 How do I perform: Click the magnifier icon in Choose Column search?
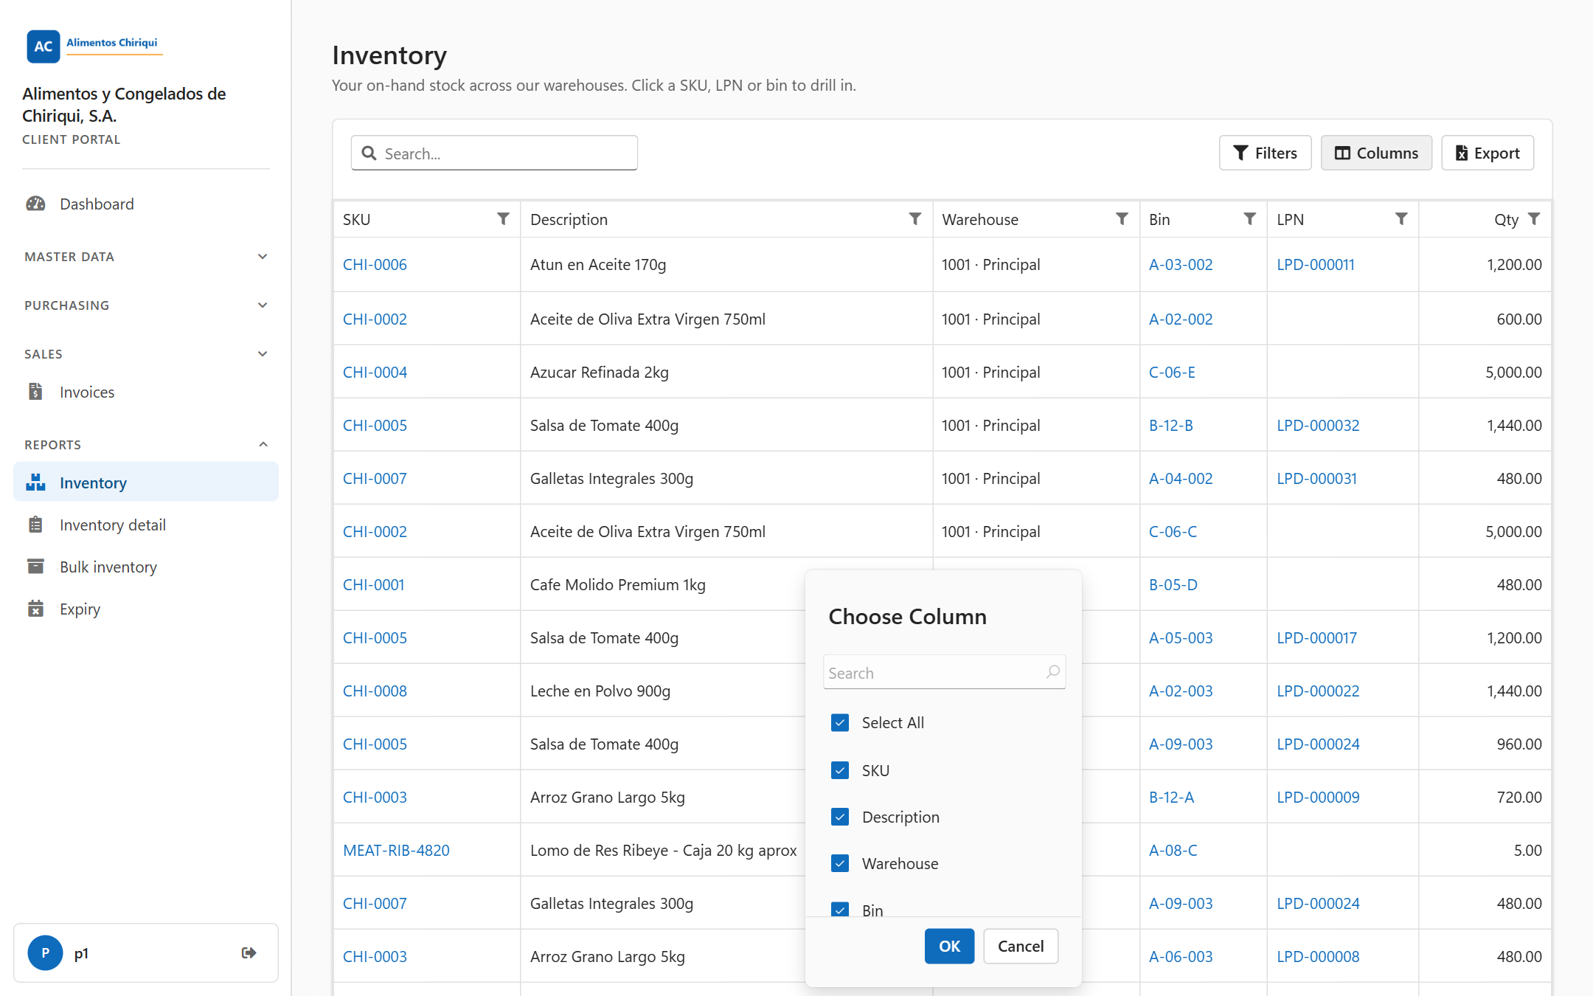click(x=1053, y=671)
